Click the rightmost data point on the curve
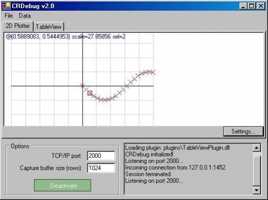 pos(153,72)
